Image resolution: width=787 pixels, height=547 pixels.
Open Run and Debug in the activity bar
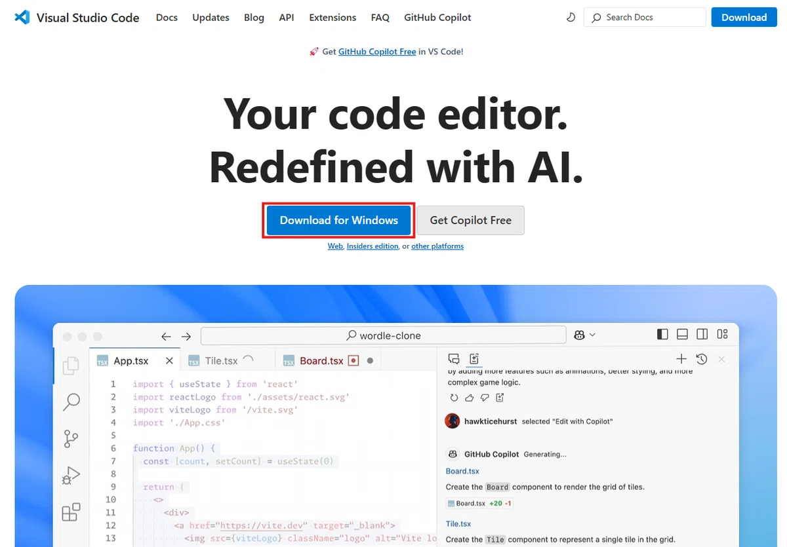click(x=71, y=475)
